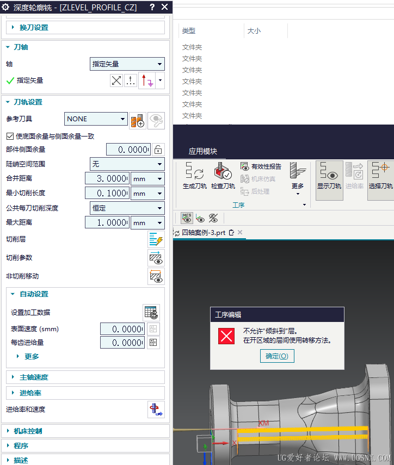Toggle the lock beside 部件侧面余量 value

158,150
